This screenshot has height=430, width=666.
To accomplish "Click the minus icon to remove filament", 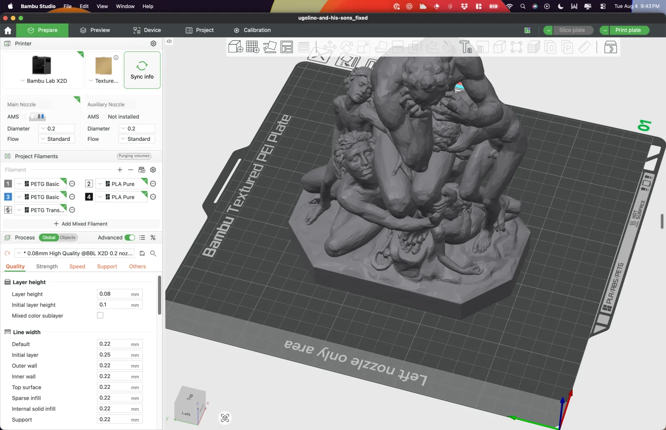I will point(131,170).
